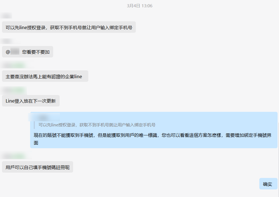
Task: Select the 确实 reply bubble
Action: (x=268, y=184)
